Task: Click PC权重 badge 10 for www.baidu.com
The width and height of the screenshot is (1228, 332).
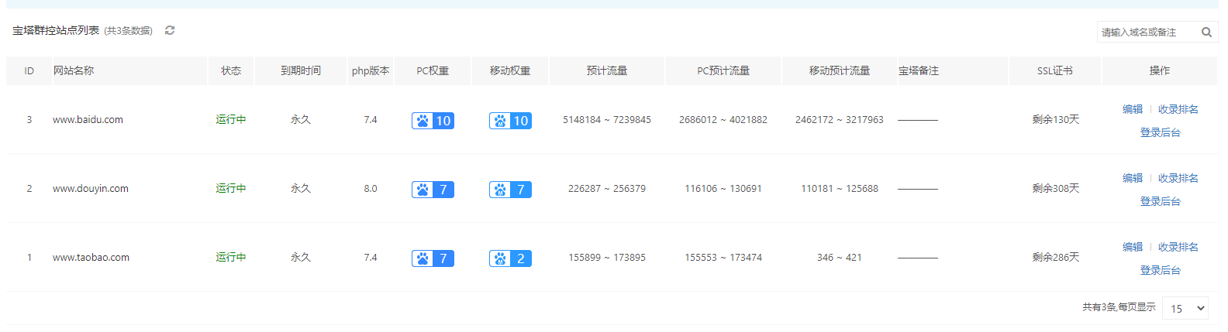Action: 433,121
